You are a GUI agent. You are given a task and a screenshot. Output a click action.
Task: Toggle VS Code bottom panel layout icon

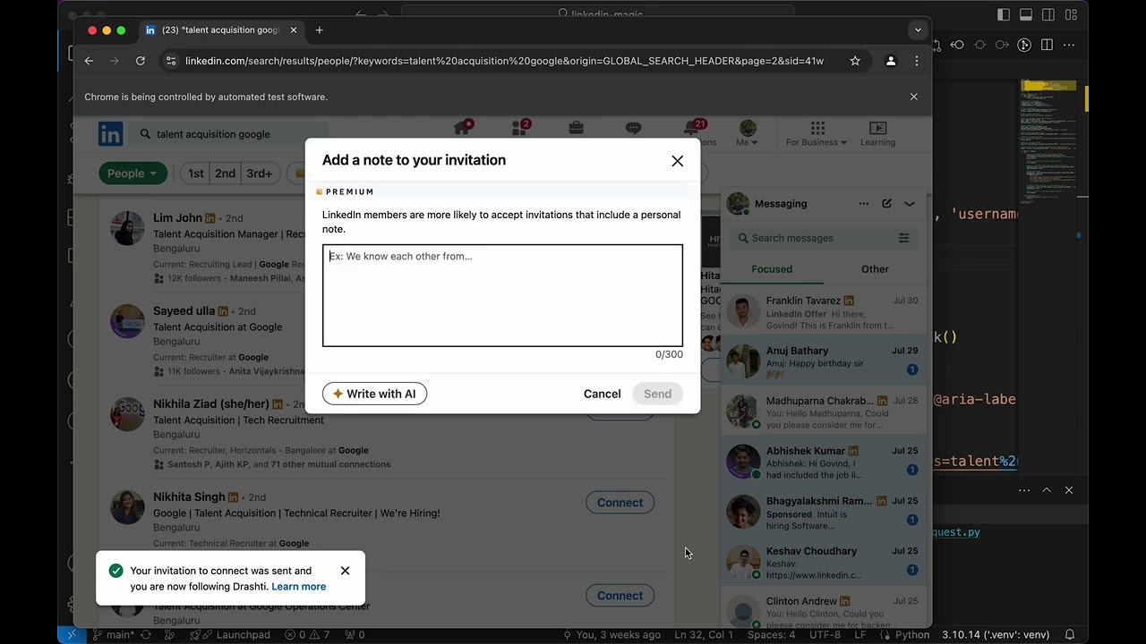click(x=1026, y=14)
